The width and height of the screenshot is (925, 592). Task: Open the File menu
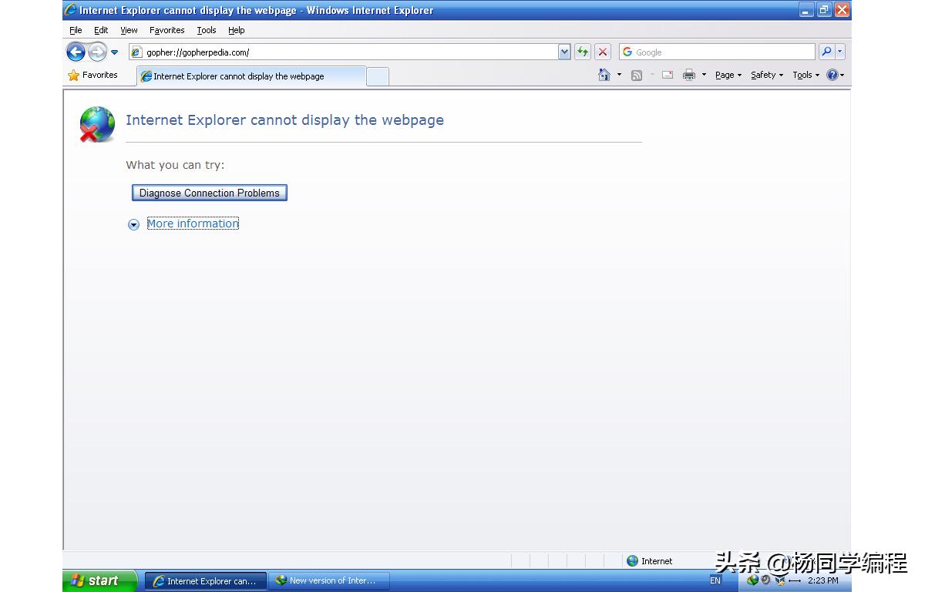pos(76,30)
